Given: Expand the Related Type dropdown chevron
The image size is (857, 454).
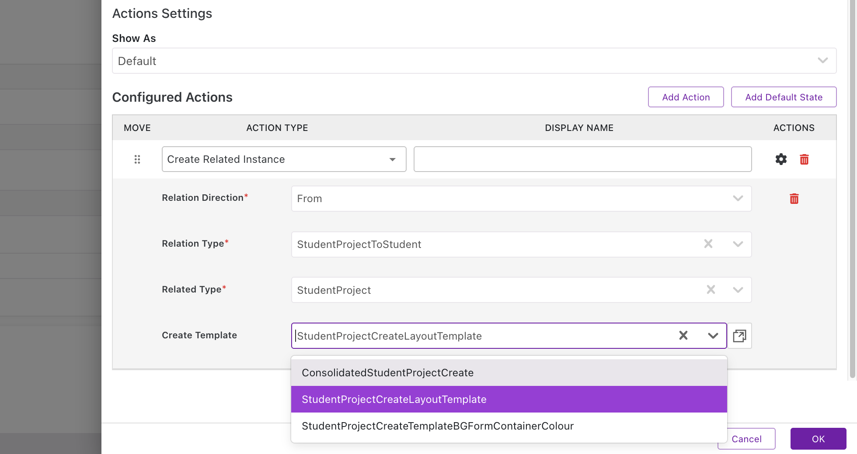Looking at the screenshot, I should (738, 290).
